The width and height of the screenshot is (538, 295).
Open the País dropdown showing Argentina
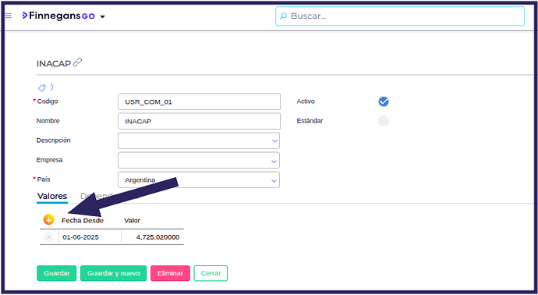pos(199,180)
